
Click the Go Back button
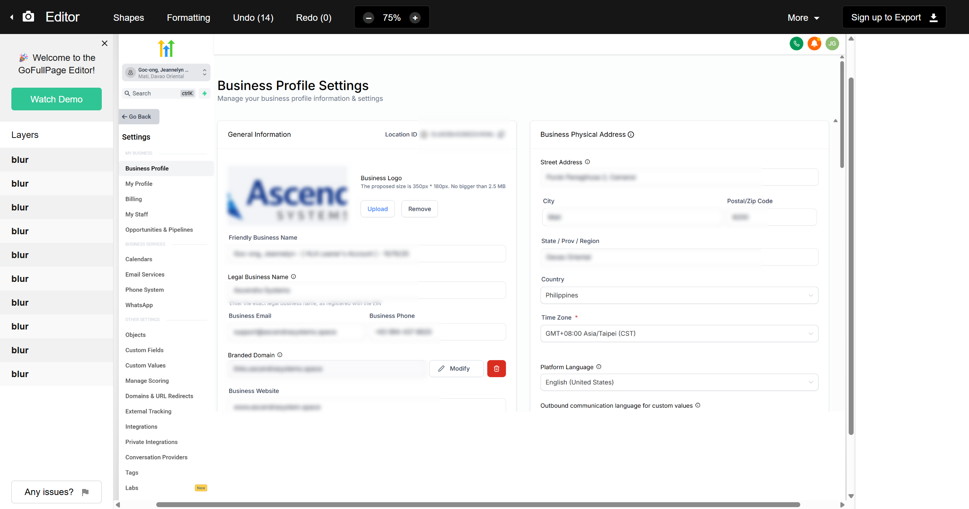coord(139,117)
